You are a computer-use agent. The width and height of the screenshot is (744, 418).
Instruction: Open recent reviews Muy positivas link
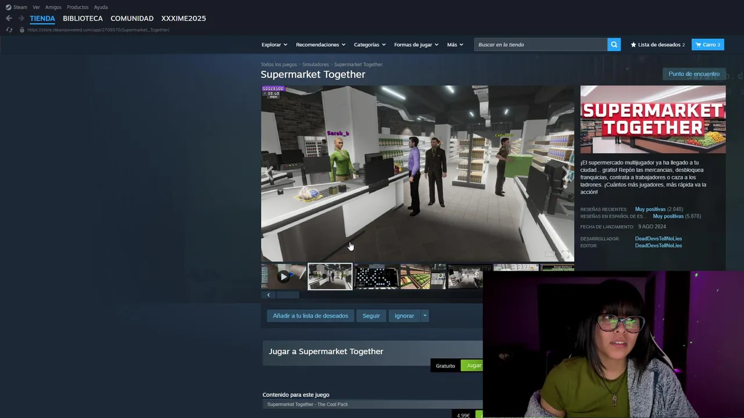point(650,209)
